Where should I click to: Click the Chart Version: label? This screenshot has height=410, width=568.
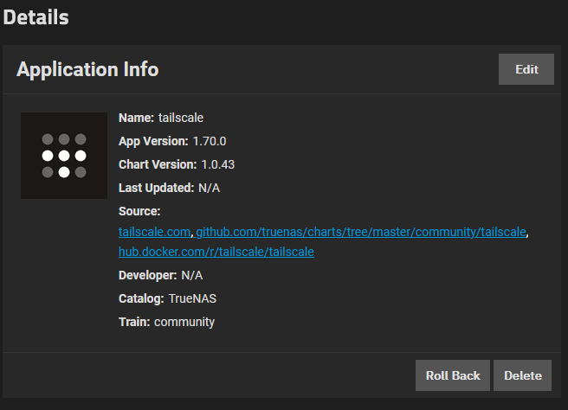[x=158, y=164]
